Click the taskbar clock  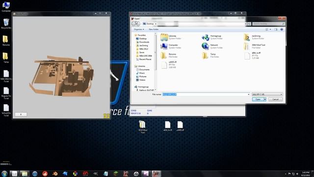pyautogui.click(x=306, y=174)
